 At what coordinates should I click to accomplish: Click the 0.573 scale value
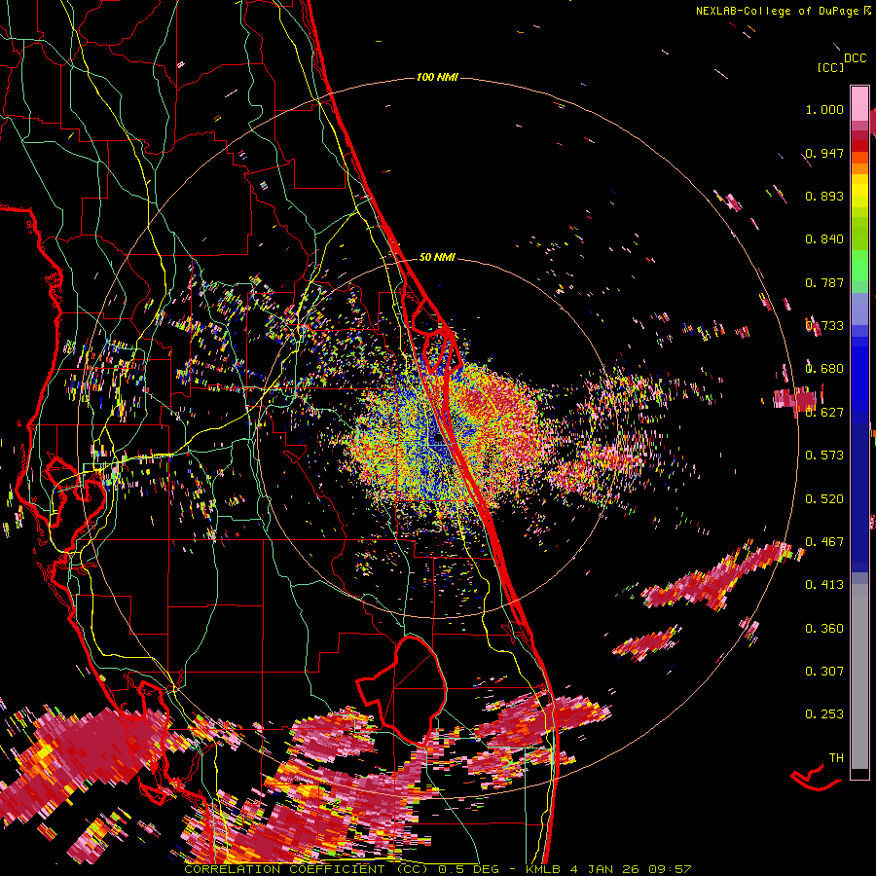pyautogui.click(x=824, y=456)
